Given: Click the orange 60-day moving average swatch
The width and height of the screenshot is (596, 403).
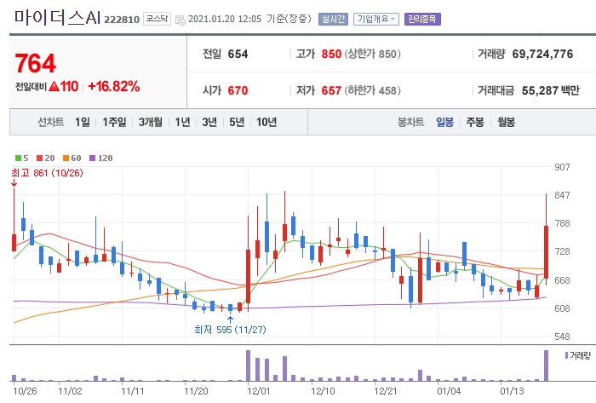Looking at the screenshot, I should [66, 158].
